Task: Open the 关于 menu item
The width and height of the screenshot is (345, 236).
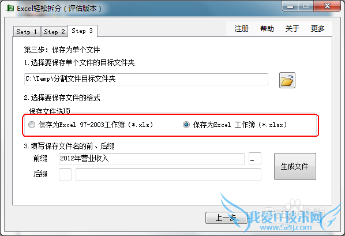Action: pos(292,29)
